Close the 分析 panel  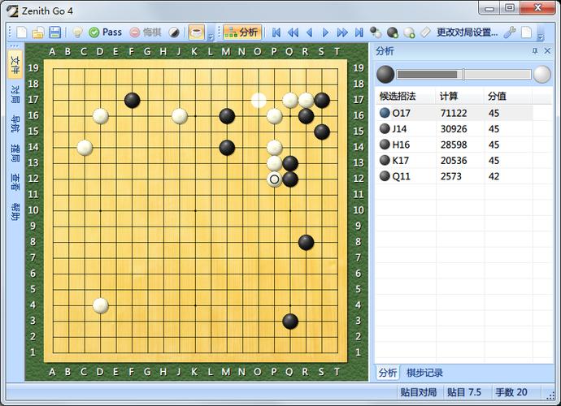[x=547, y=51]
